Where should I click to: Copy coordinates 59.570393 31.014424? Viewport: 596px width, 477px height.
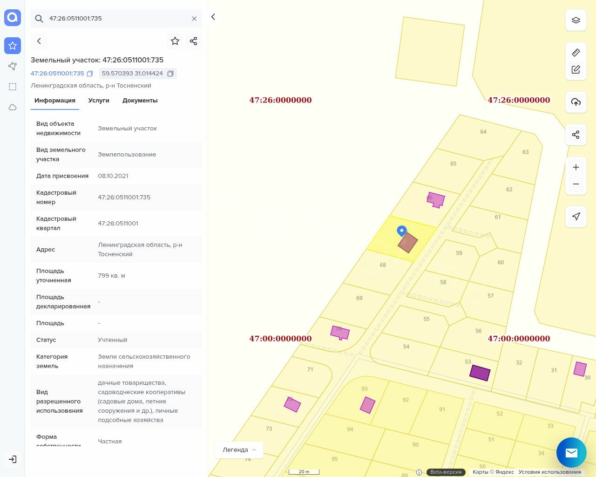pos(170,74)
